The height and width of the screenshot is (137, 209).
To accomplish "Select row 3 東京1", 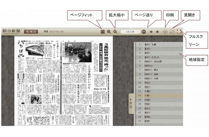I will [x=159, y=53].
